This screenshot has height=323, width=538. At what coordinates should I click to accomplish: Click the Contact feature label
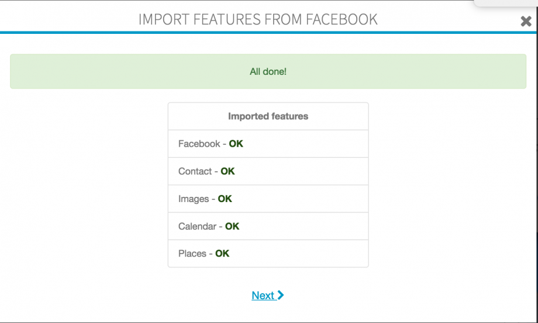[195, 171]
